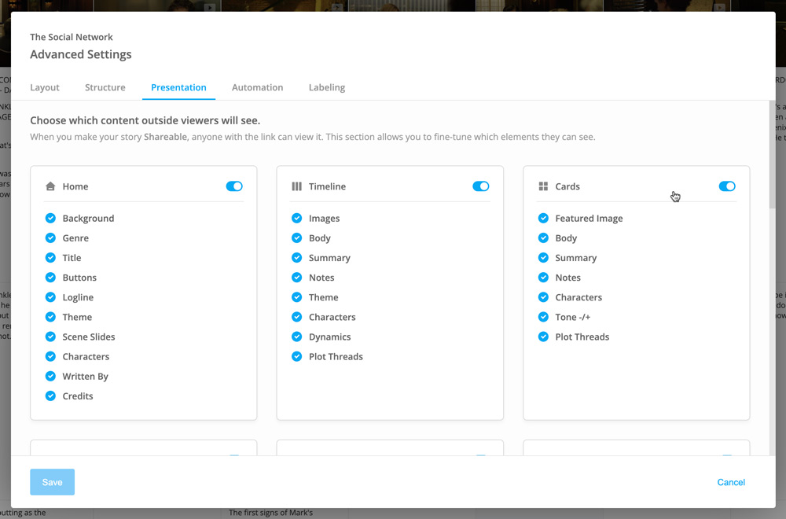This screenshot has width=786, height=519.
Task: Uncheck Body under Cards
Action: [543, 237]
